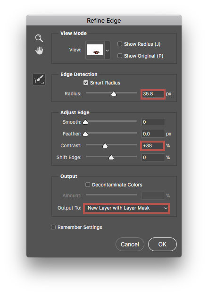Viewport: 208px width, 295px height.
Task: Enable the Decontaminate Colors checkbox
Action: click(x=88, y=185)
